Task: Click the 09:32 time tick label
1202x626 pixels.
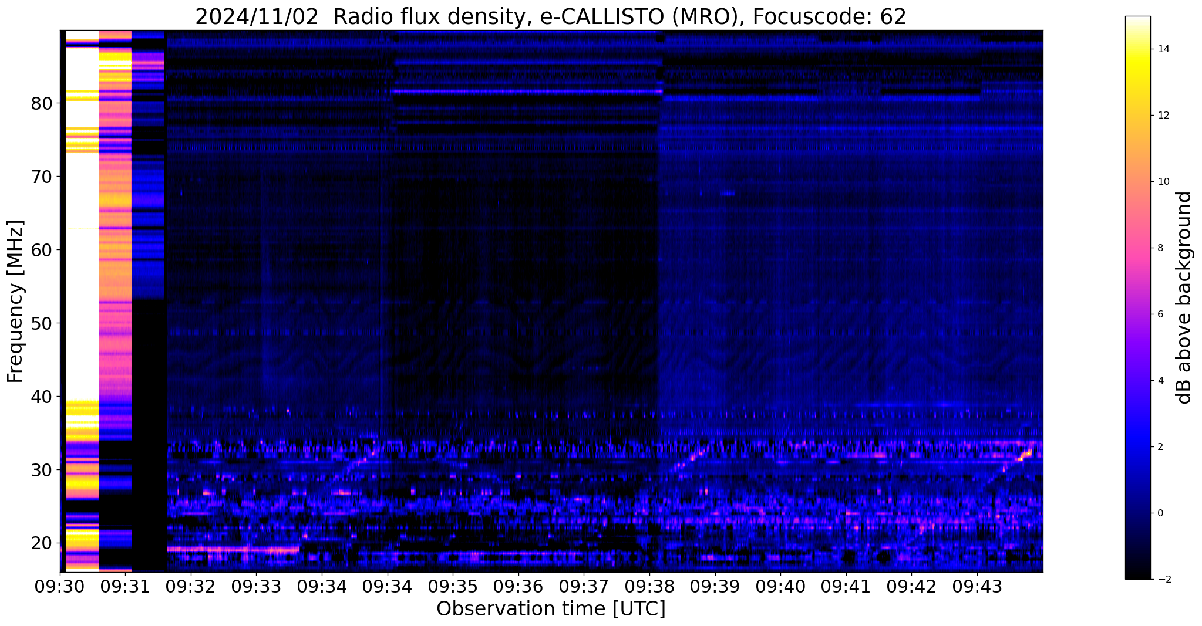Action: coord(191,586)
